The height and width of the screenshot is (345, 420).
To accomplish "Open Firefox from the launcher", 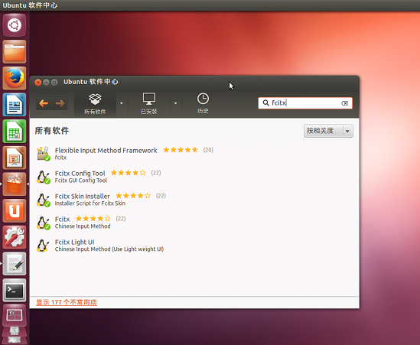I will 15,78.
